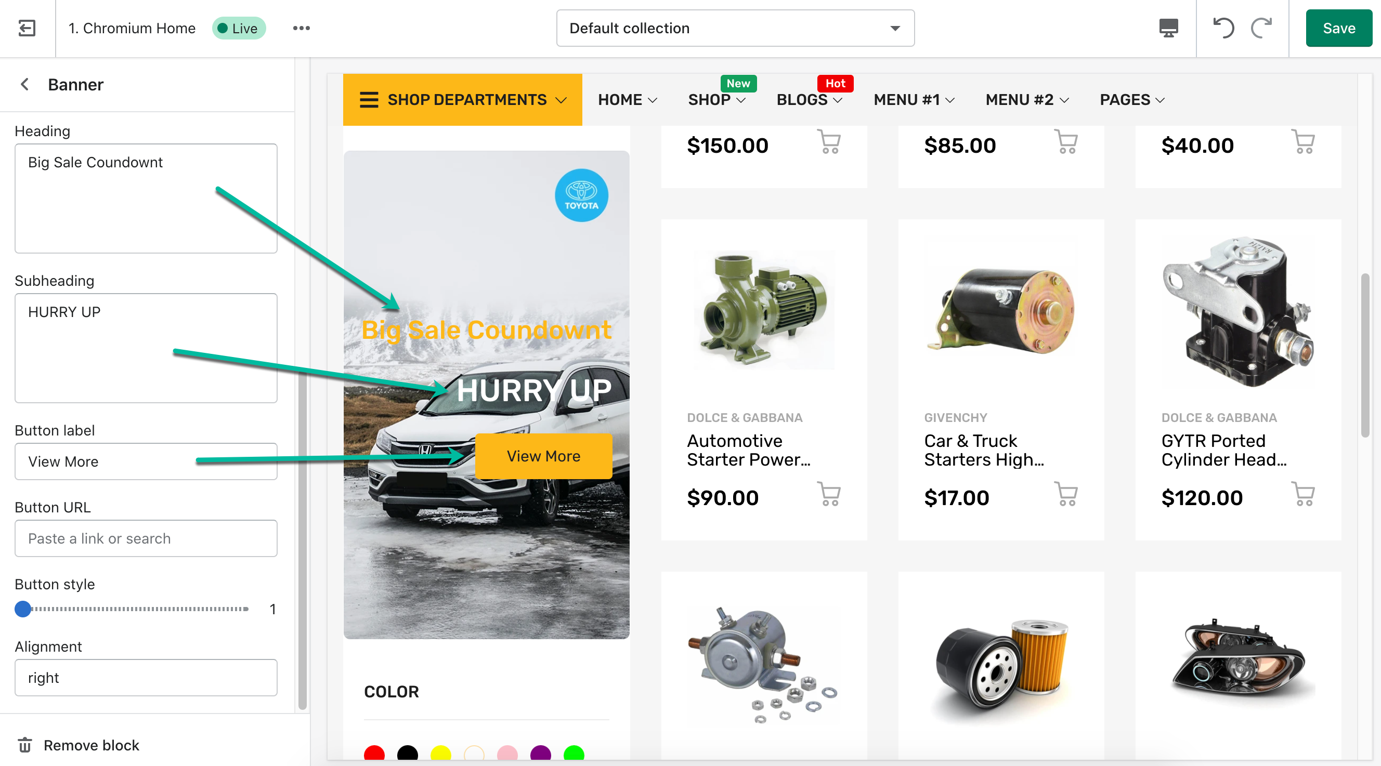The height and width of the screenshot is (766, 1381).
Task: Open the three-dots more actions menu
Action: click(301, 28)
